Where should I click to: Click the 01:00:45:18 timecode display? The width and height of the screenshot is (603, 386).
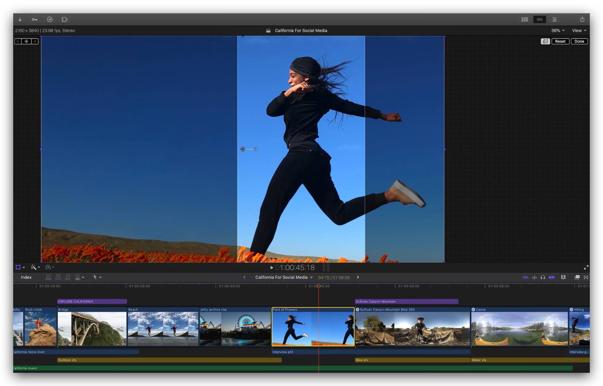click(295, 268)
